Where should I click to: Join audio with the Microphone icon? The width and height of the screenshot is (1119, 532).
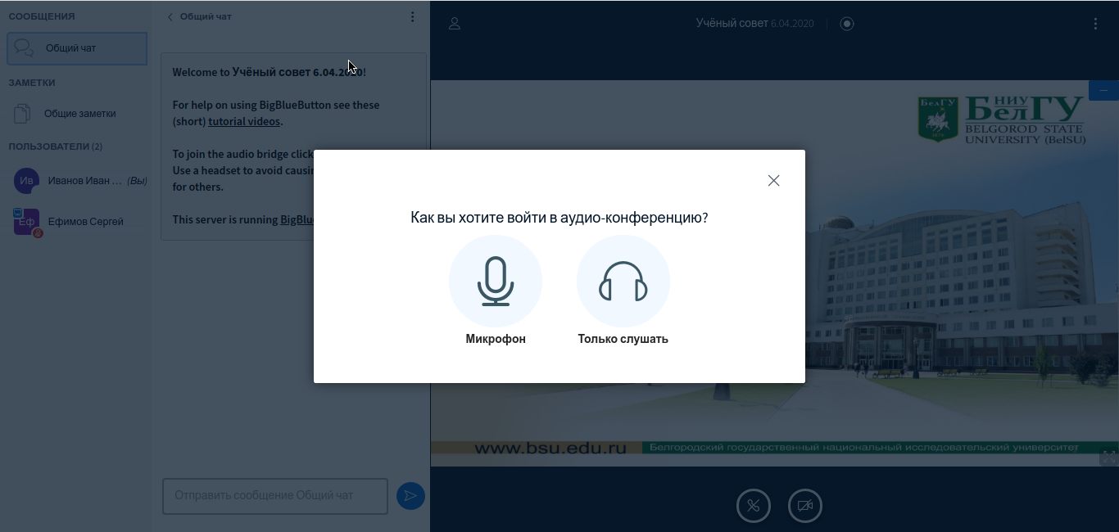(496, 282)
